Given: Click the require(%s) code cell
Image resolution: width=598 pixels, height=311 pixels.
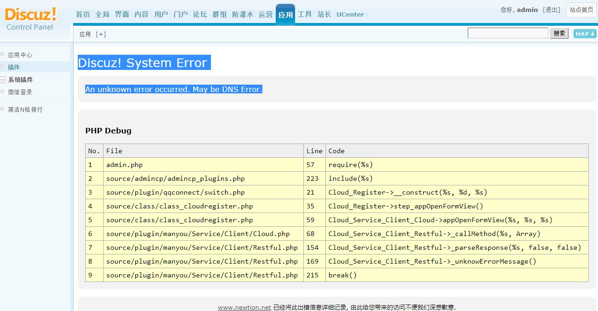Looking at the screenshot, I should [457, 165].
